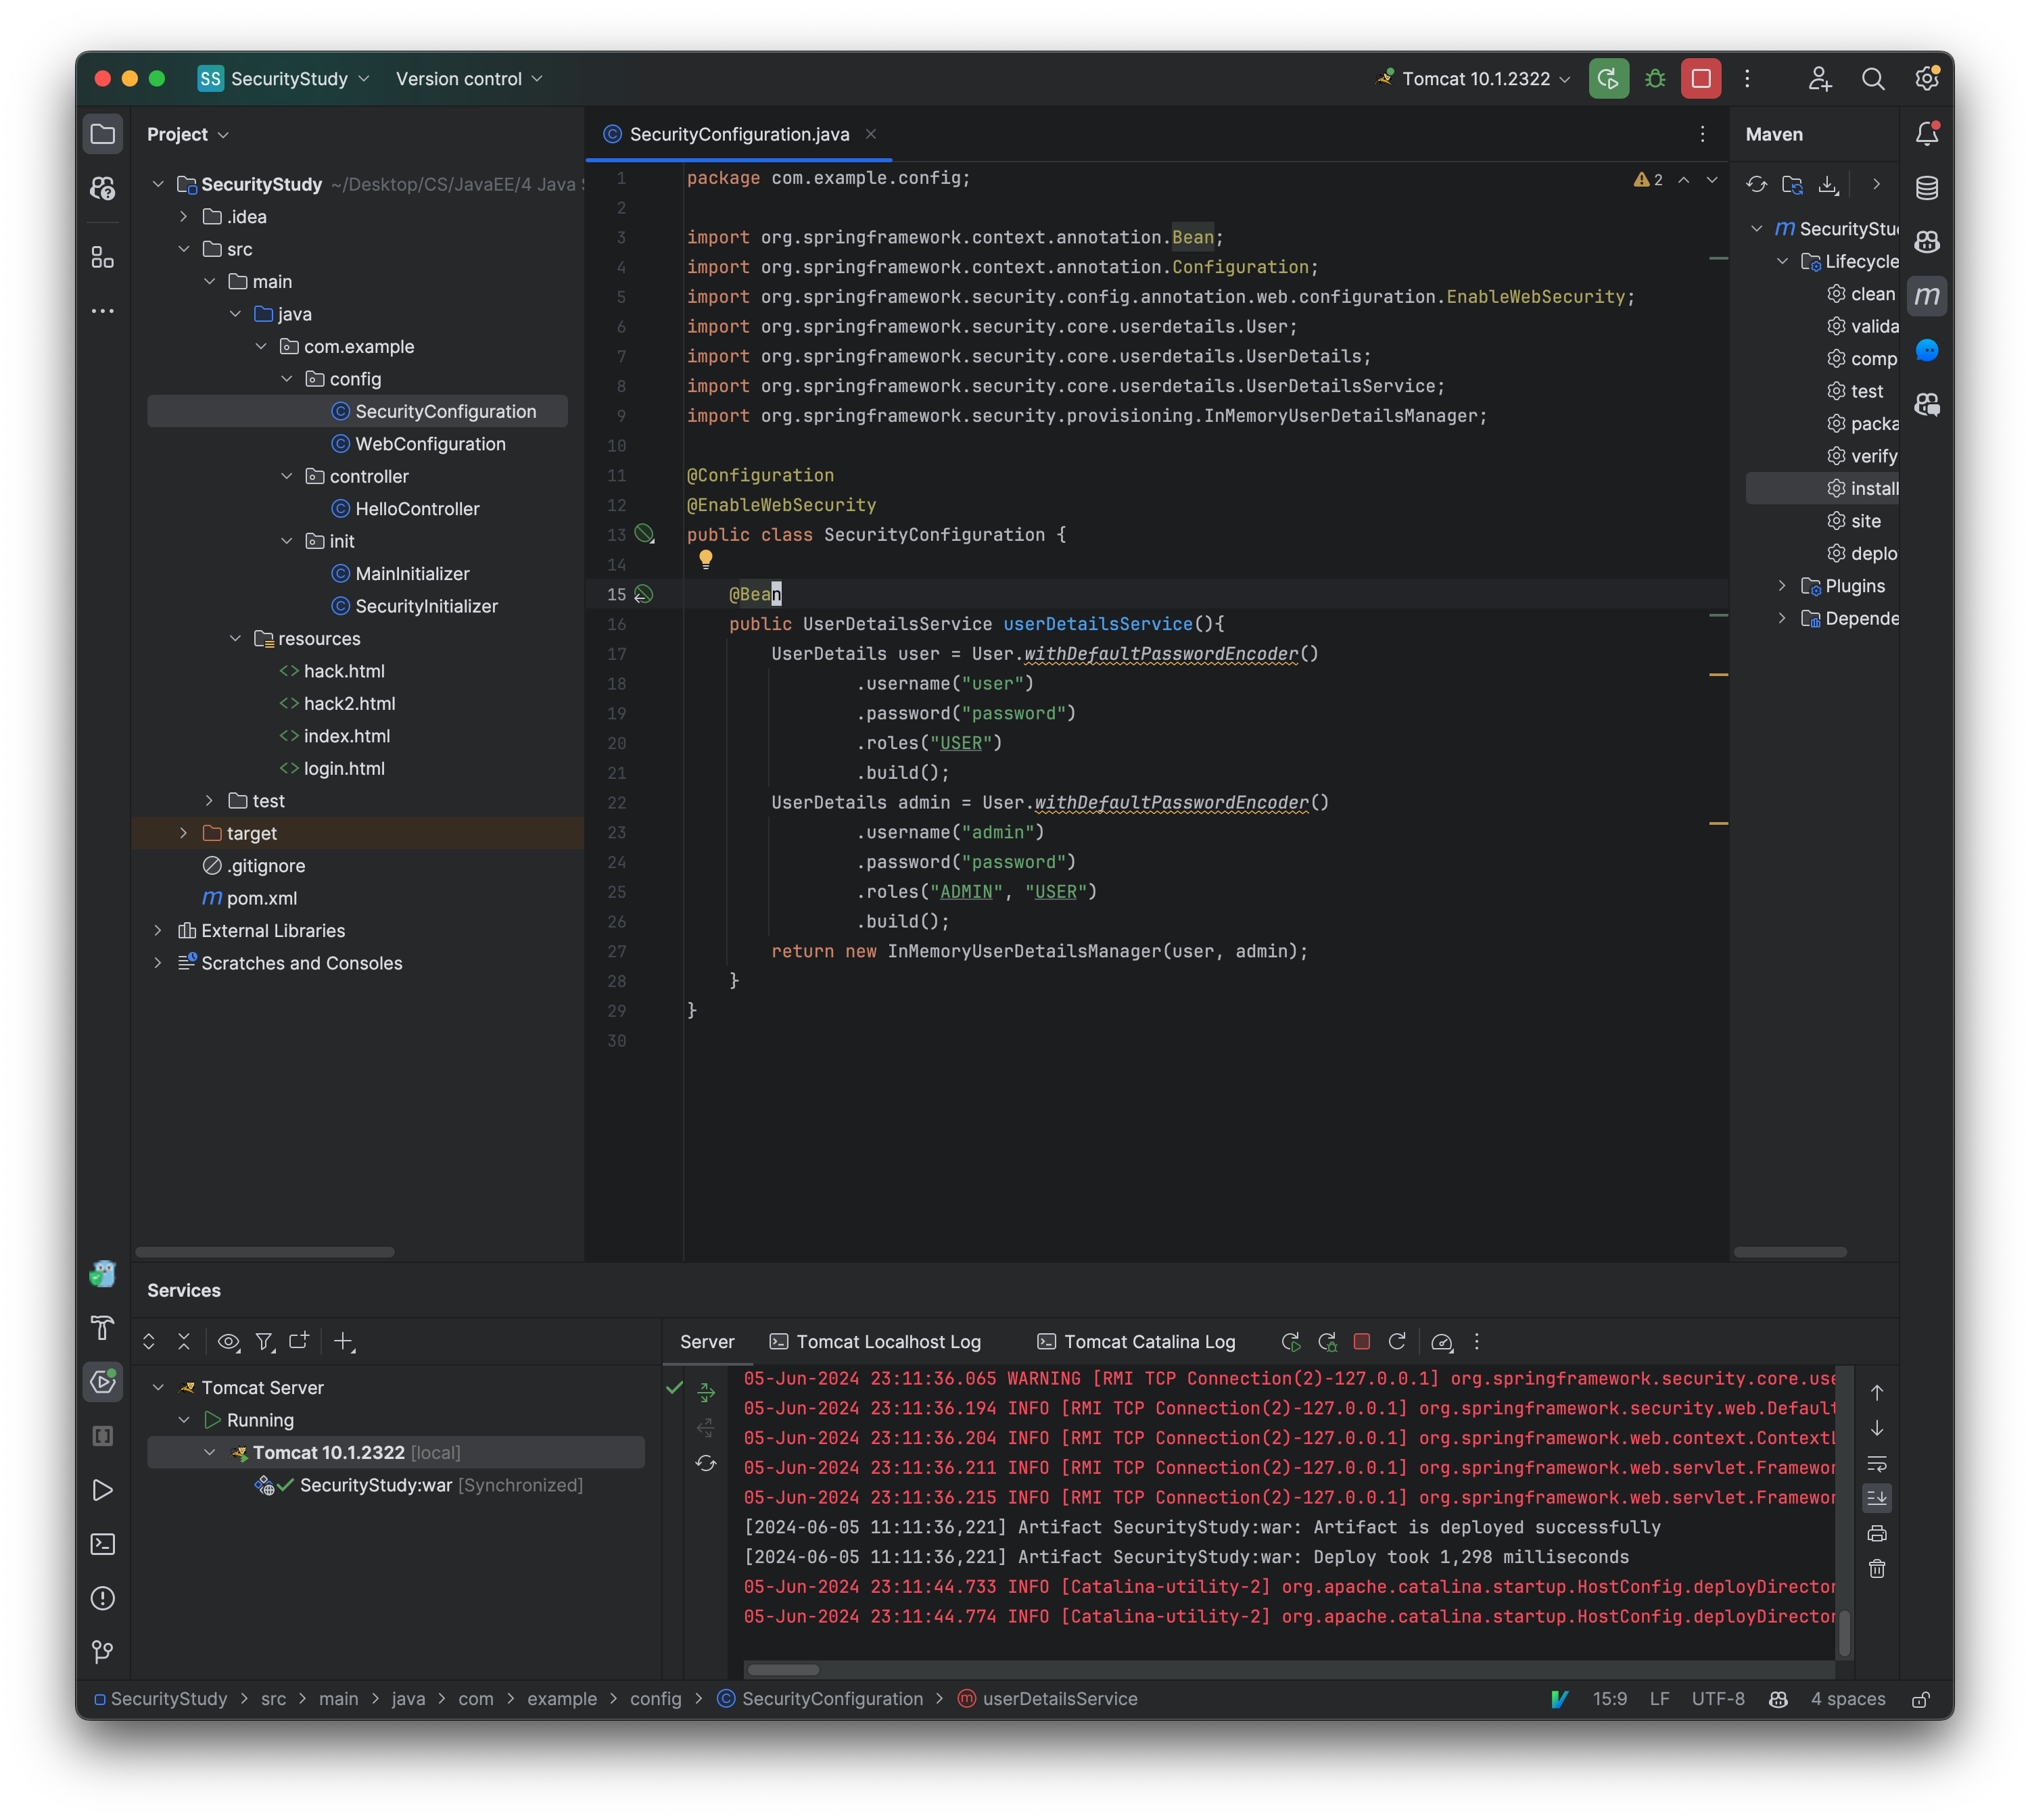The image size is (2030, 1820).
Task: Click the Debug bug icon in toolbar
Action: pos(1655,79)
